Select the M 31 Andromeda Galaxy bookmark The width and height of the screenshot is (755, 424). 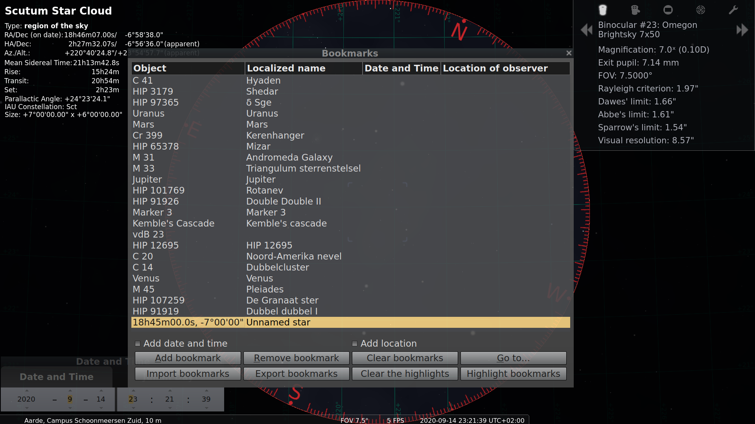(351, 157)
